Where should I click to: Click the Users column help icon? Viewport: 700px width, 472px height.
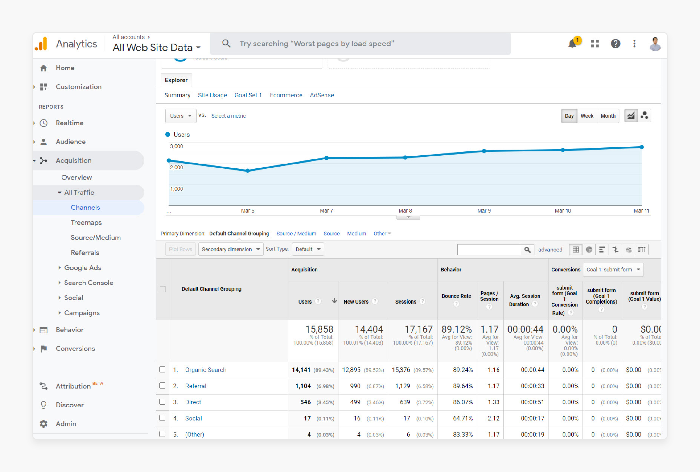pyautogui.click(x=318, y=301)
